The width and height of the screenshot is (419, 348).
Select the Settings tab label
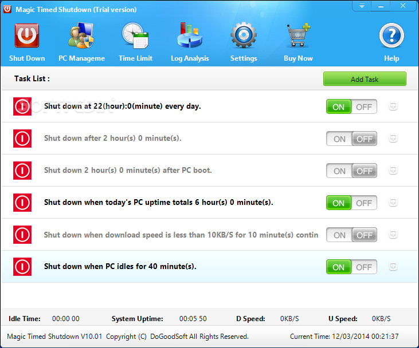(x=244, y=58)
